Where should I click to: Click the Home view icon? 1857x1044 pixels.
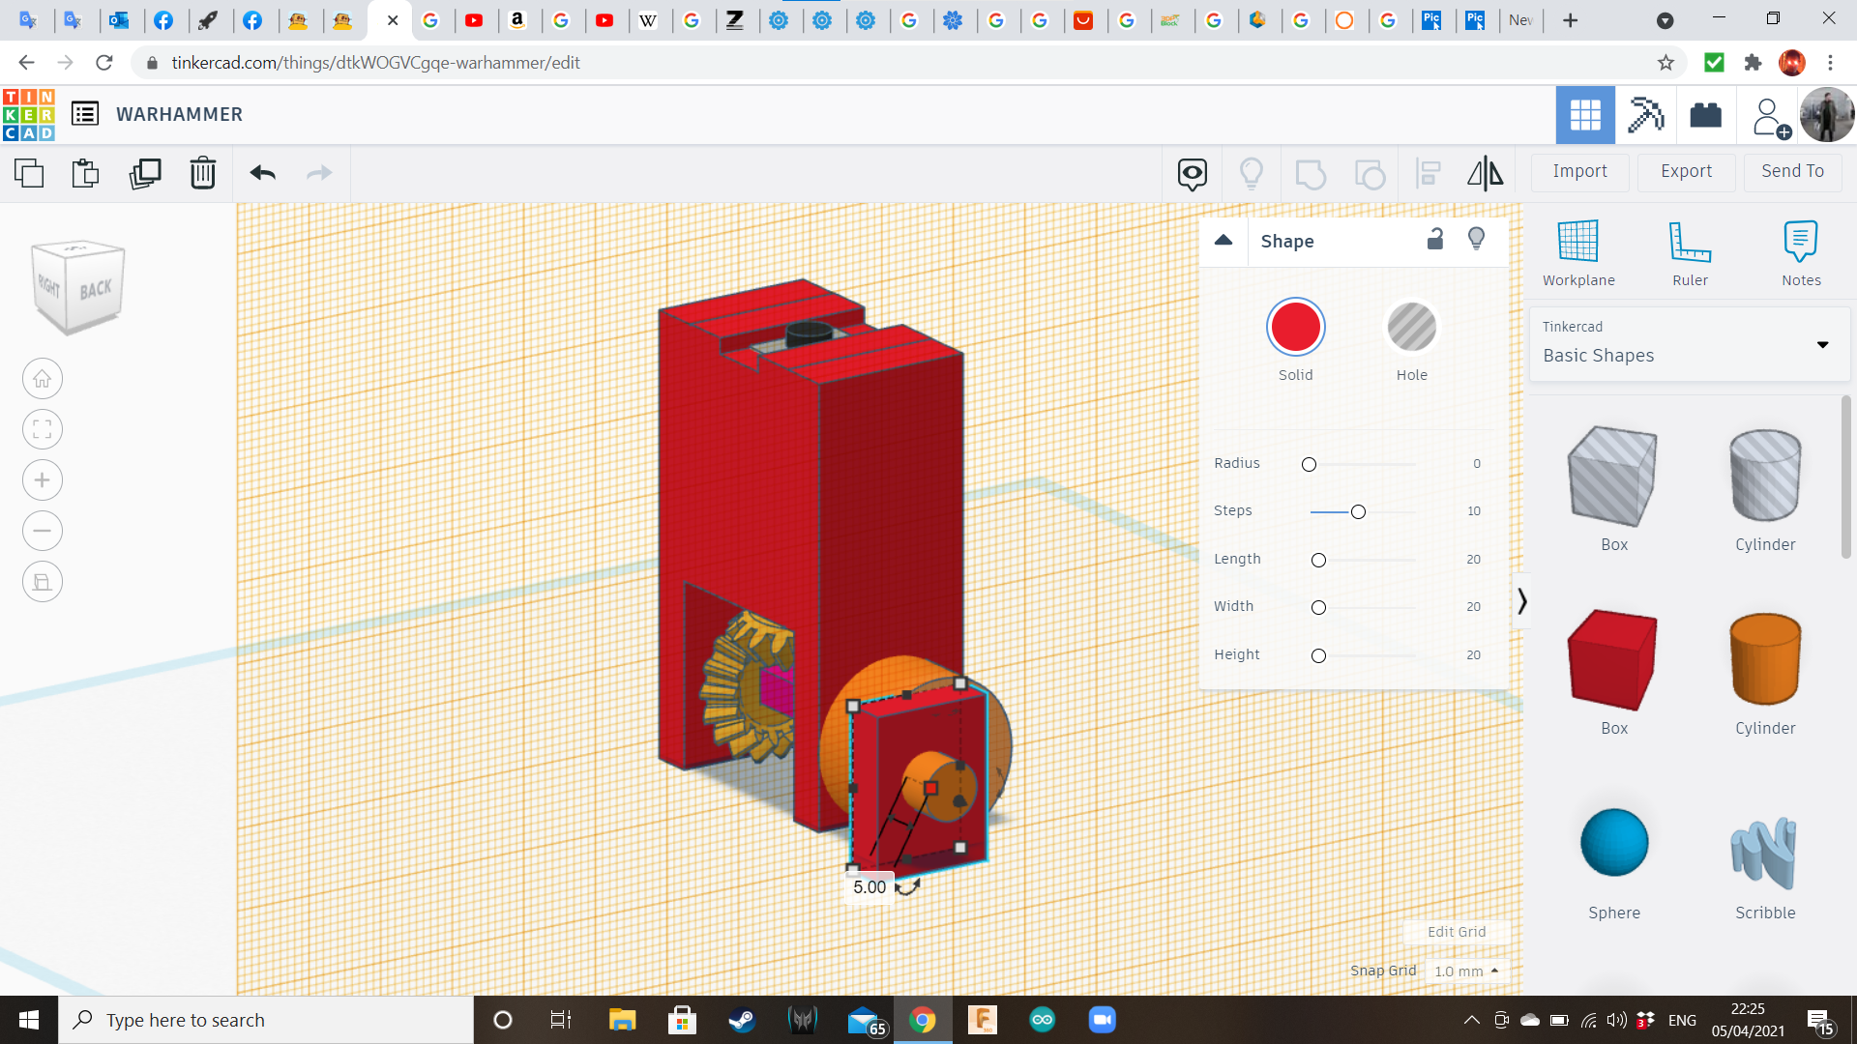point(43,379)
